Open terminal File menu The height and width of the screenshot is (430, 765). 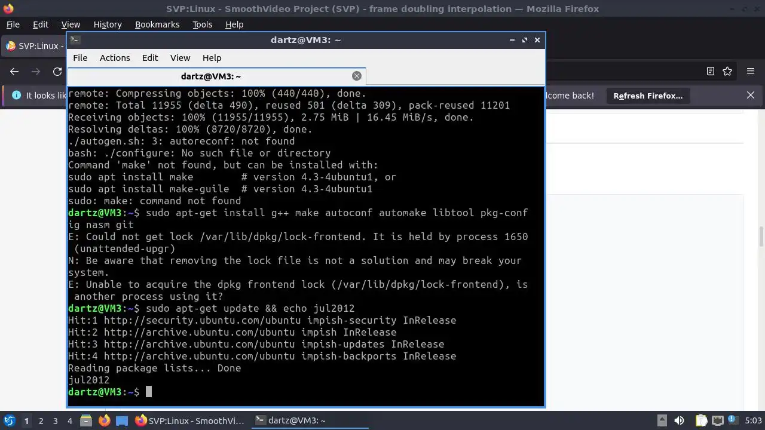(80, 57)
